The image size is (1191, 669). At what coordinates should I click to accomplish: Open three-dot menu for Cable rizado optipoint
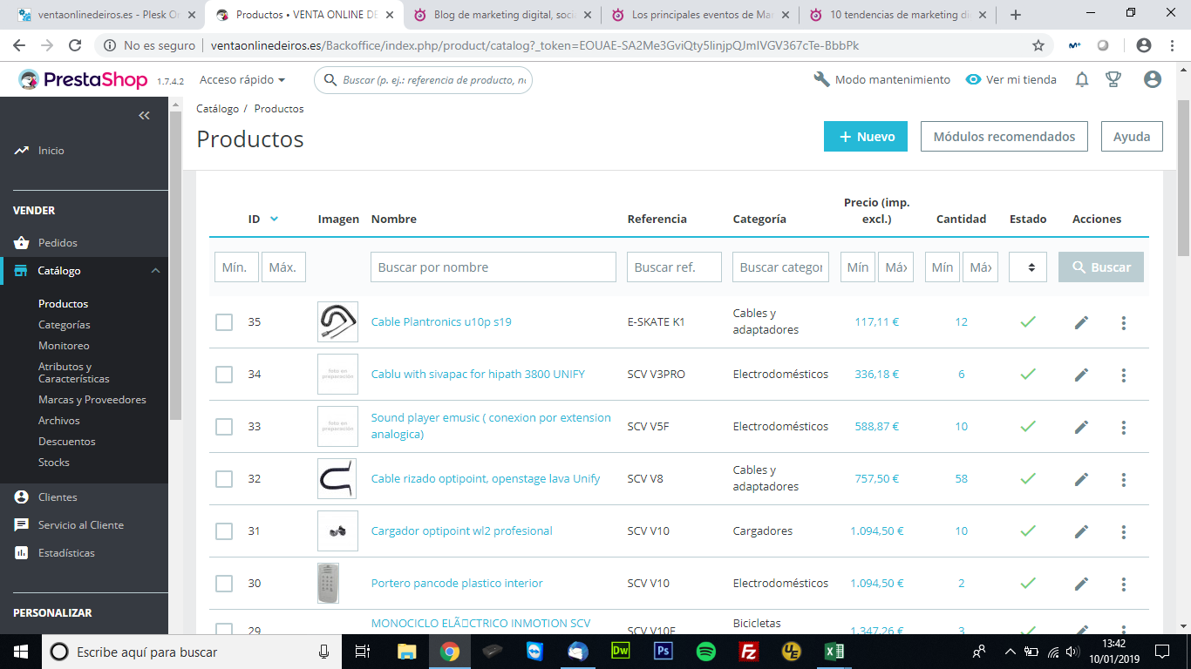pos(1124,479)
